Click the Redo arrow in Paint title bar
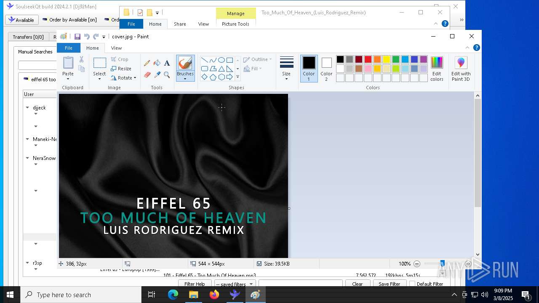This screenshot has width=539, height=303. point(96,37)
